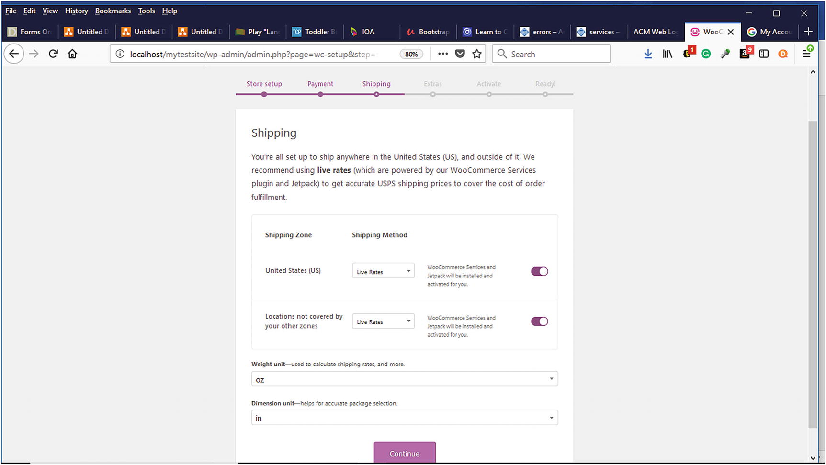This screenshot has width=826, height=465.
Task: Open the Dimension unit dropdown
Action: 405,418
